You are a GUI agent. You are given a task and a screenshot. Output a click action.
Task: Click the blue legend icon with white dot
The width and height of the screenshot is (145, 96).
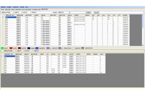click(37, 48)
